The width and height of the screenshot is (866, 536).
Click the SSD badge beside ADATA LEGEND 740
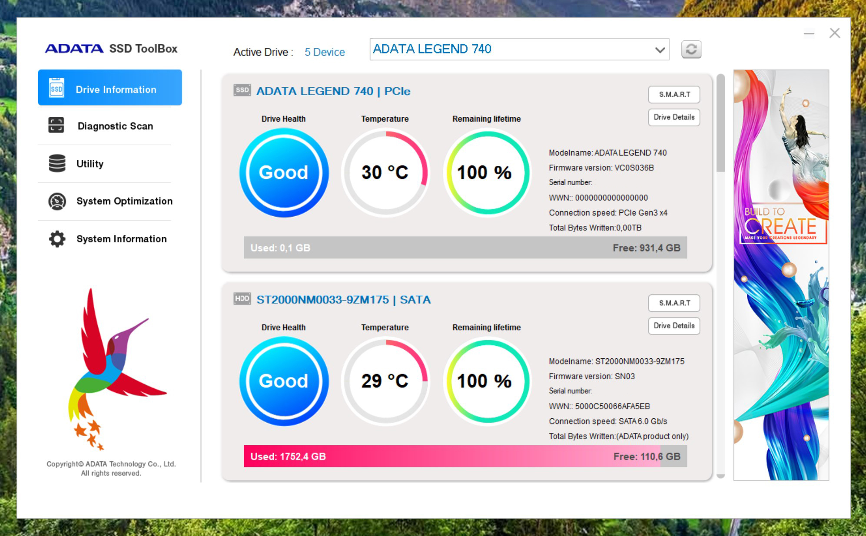pos(242,90)
